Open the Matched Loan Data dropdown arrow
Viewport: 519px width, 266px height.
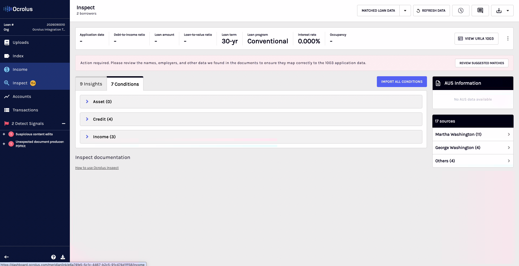[405, 11]
